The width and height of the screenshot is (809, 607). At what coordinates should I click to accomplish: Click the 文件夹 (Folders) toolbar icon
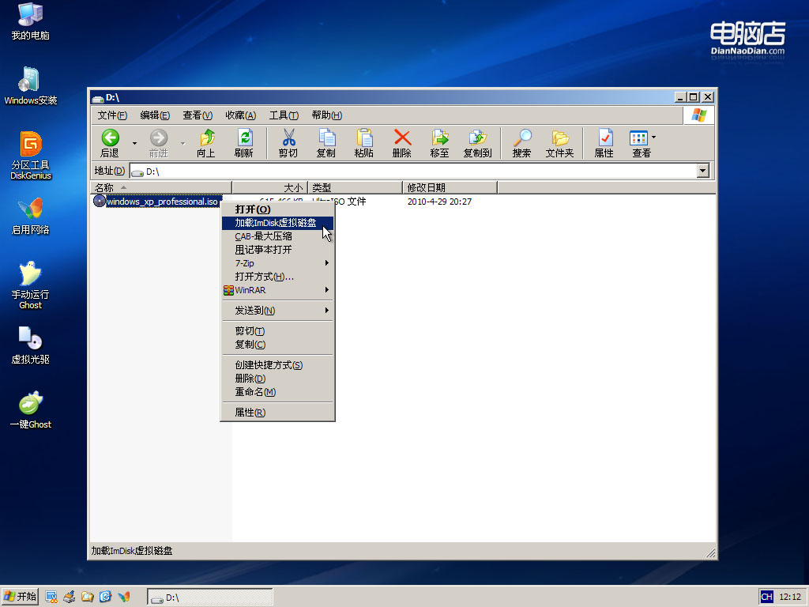(x=559, y=143)
